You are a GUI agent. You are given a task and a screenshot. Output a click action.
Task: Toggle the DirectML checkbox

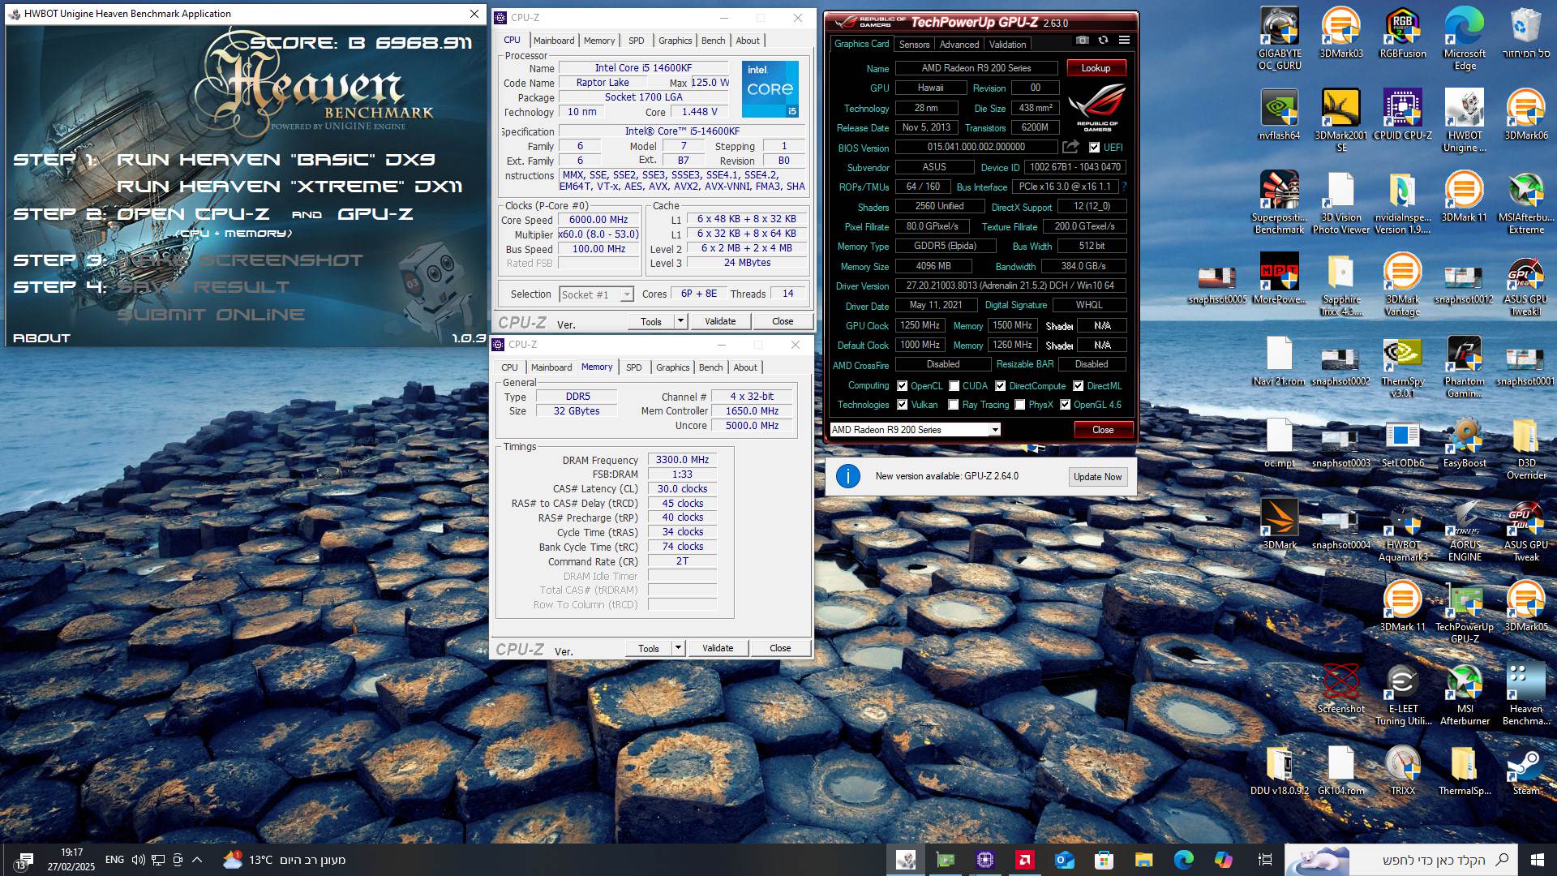tap(1078, 386)
